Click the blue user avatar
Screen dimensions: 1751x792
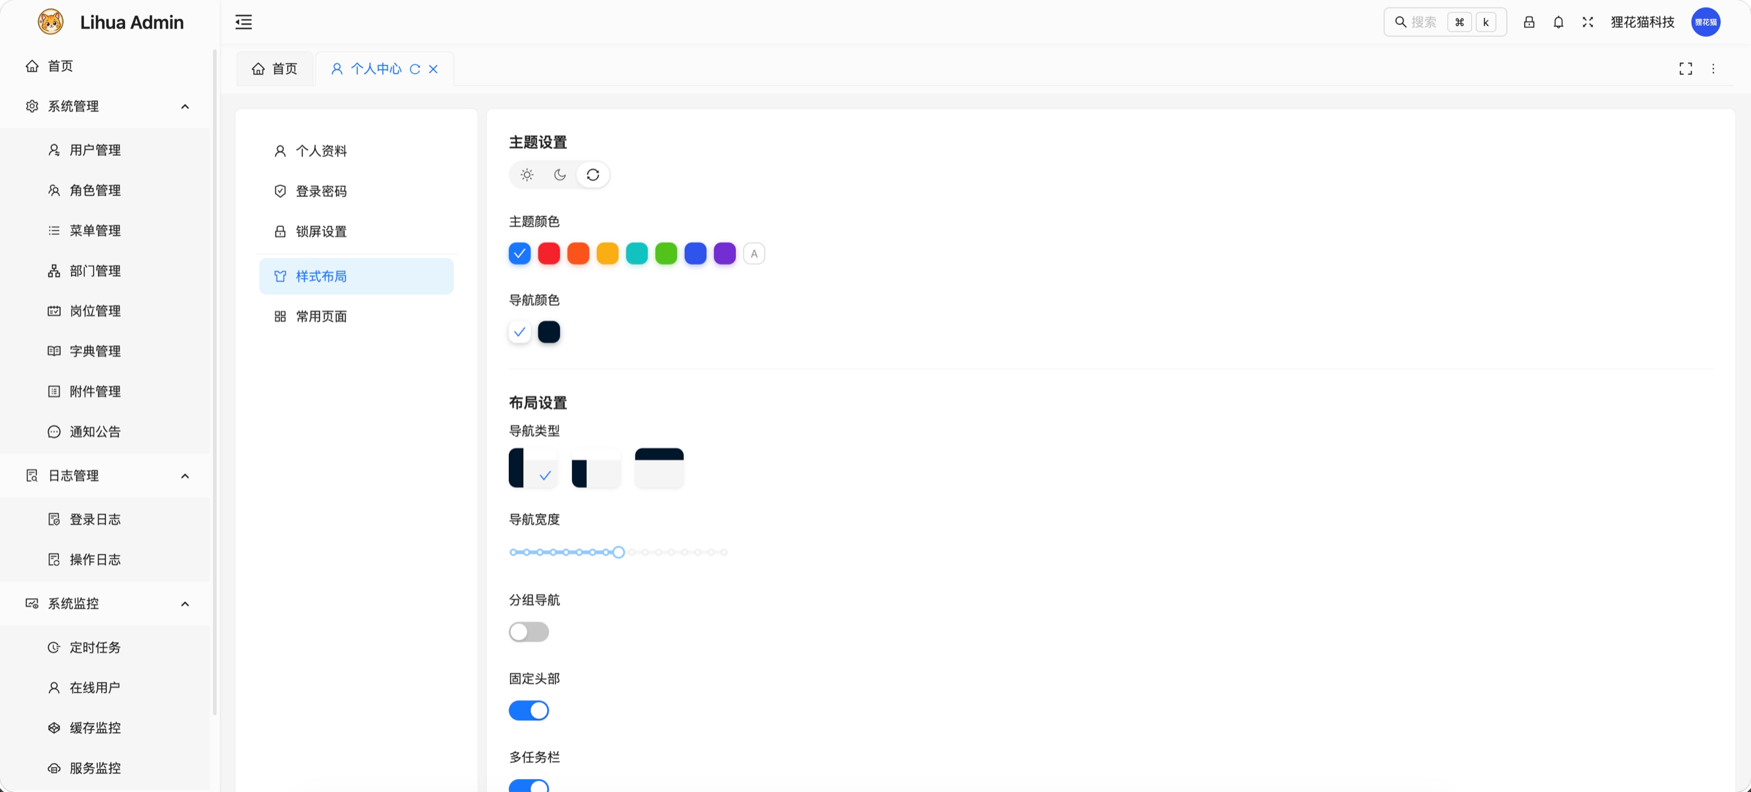click(1706, 22)
